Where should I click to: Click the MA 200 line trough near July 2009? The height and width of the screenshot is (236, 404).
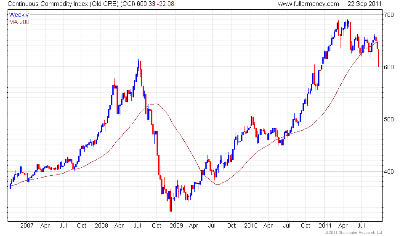pos(218,184)
